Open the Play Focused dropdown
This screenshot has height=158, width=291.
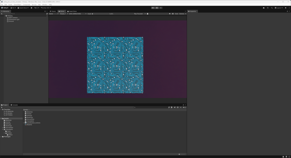click(x=140, y=14)
